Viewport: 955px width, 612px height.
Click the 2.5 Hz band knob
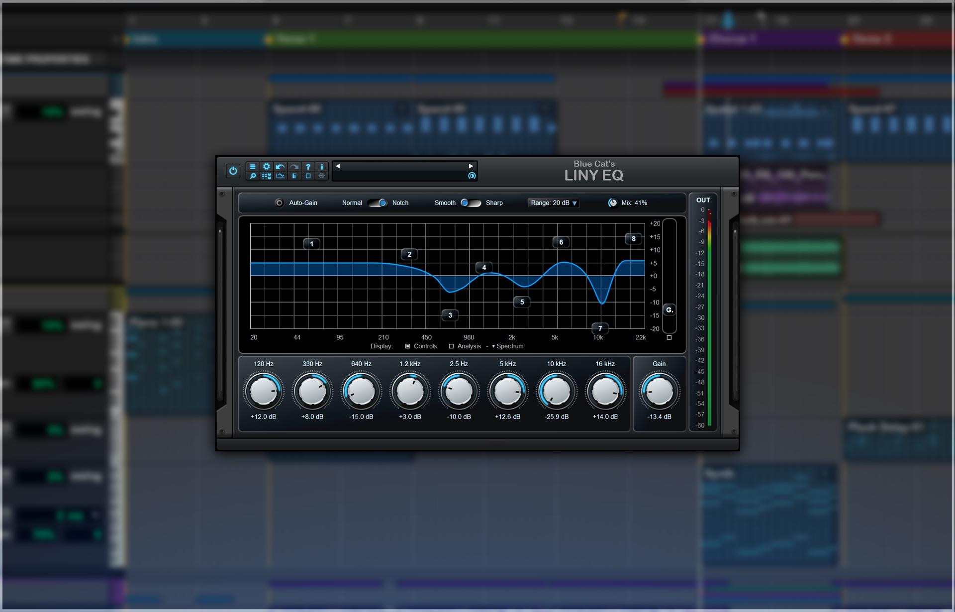[459, 392]
